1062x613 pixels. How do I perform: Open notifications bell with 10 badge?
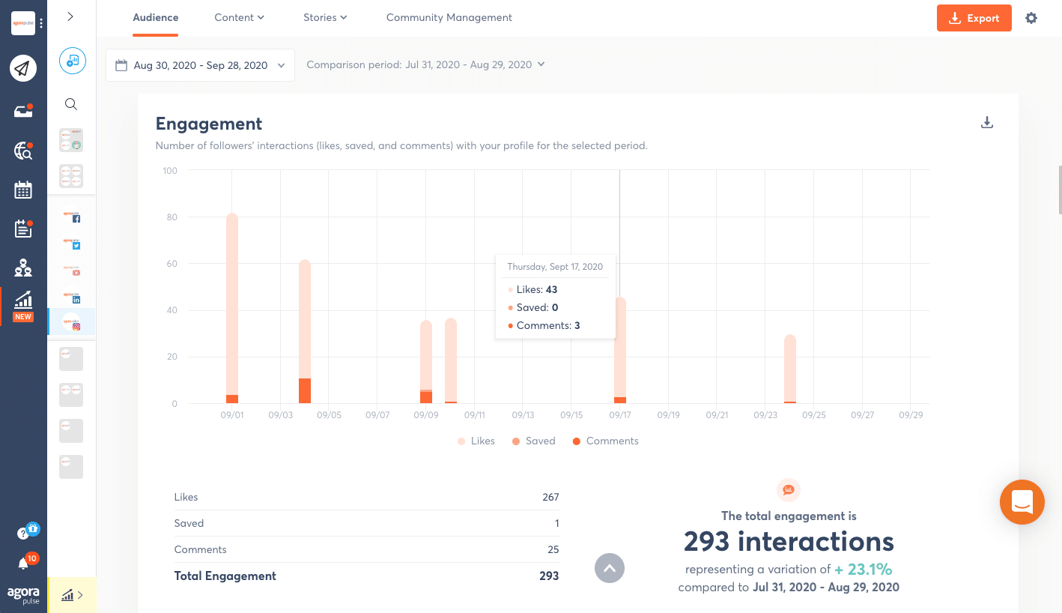click(x=23, y=564)
